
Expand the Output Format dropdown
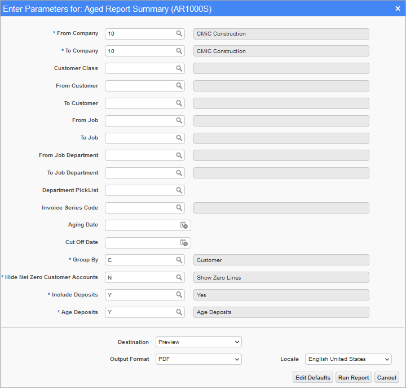(x=198, y=359)
